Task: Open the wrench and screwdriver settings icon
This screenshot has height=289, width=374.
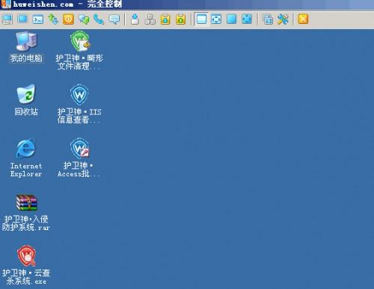Action: pos(283,19)
